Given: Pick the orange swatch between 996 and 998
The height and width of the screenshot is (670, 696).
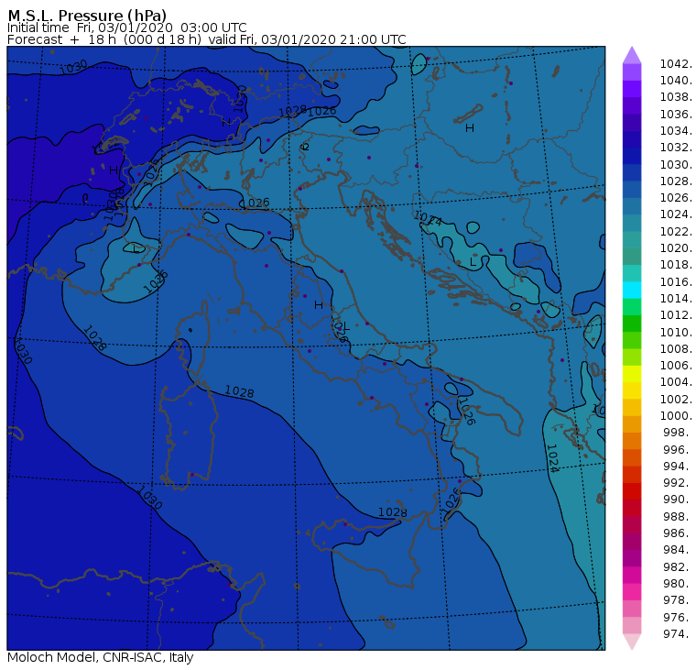Looking at the screenshot, I should click(632, 441).
